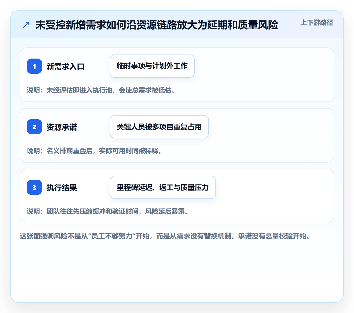Select the footer summary starting 这张图强调风险
Screen dimensions: 354x313
(165, 236)
